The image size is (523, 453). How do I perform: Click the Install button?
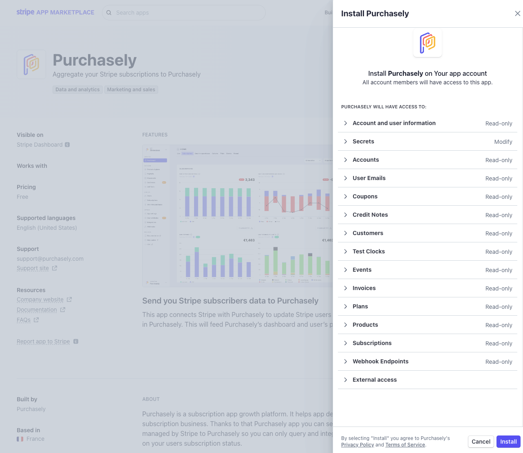tap(508, 442)
